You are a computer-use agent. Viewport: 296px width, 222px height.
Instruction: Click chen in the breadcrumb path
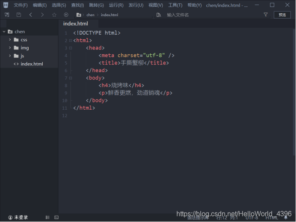click(x=91, y=15)
